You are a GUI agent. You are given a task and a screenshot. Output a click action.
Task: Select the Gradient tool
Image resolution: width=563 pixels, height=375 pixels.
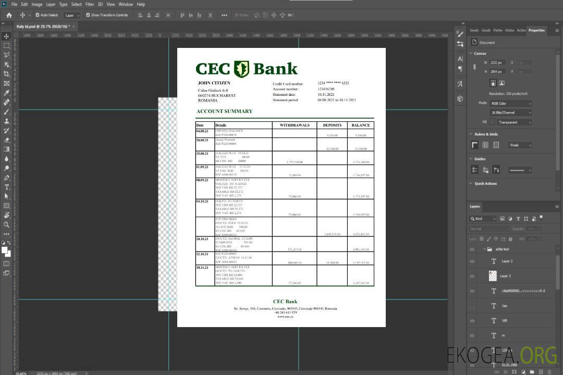point(6,149)
